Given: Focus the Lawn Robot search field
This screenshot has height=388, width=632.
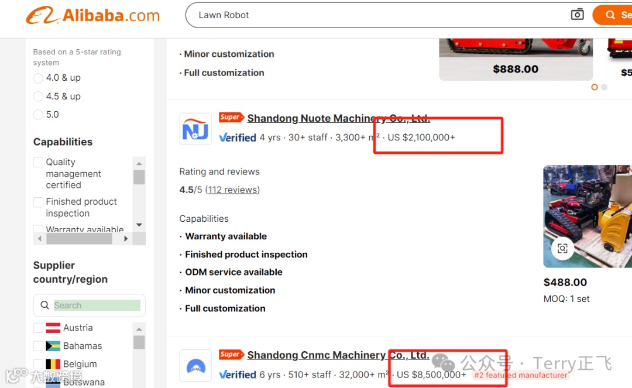Looking at the screenshot, I should tap(379, 15).
